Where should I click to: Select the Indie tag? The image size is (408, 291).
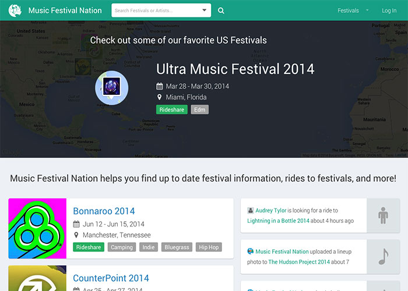(x=148, y=247)
